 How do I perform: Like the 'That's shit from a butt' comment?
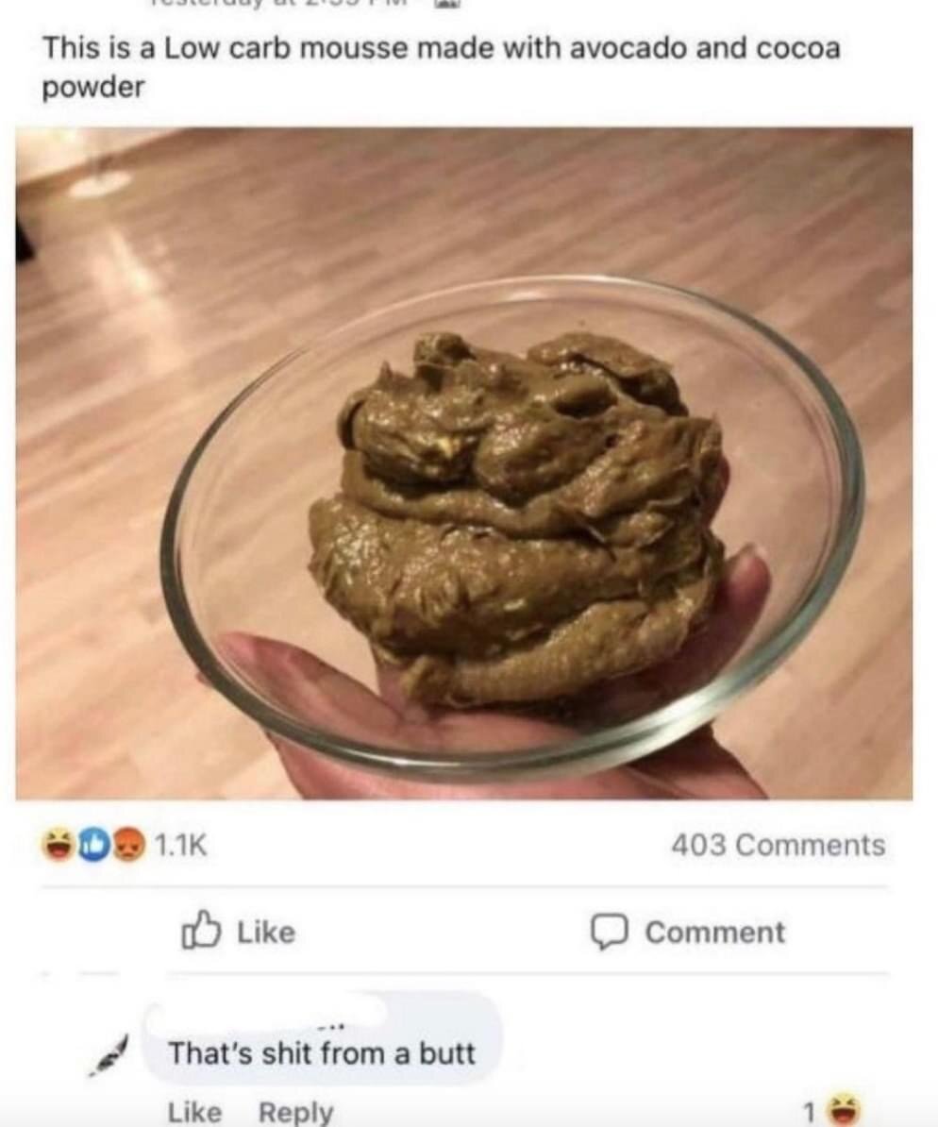194,1111
